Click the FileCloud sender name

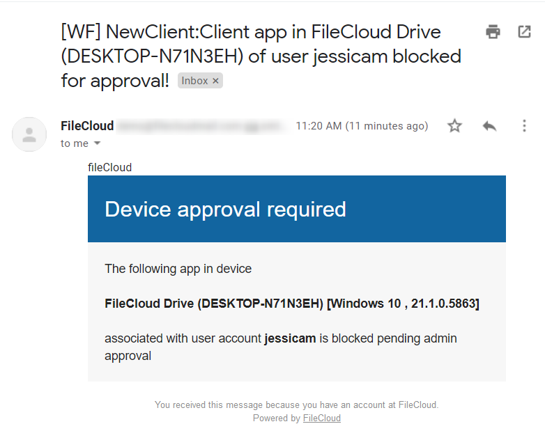87,126
